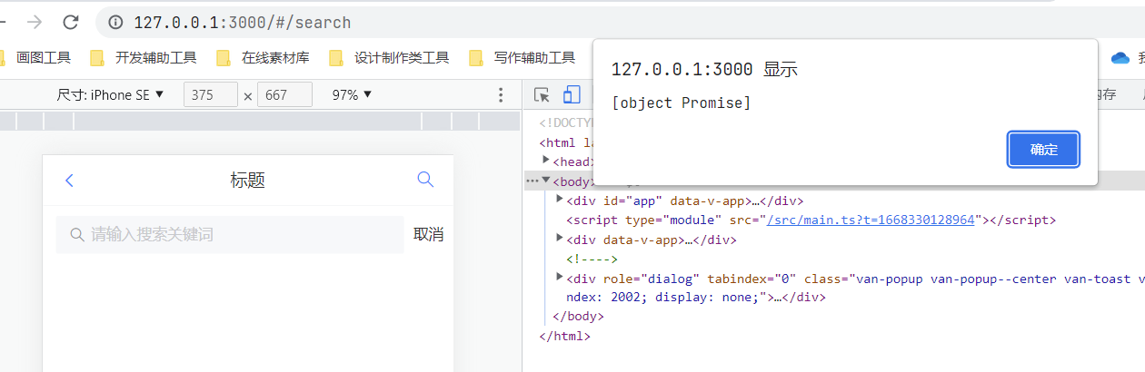Expand the div id="app" node
This screenshot has width=1145, height=372.
pyautogui.click(x=560, y=200)
